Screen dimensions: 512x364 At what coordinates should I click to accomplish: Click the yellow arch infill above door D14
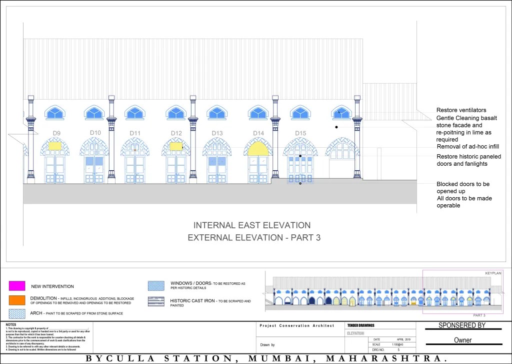tap(258, 148)
